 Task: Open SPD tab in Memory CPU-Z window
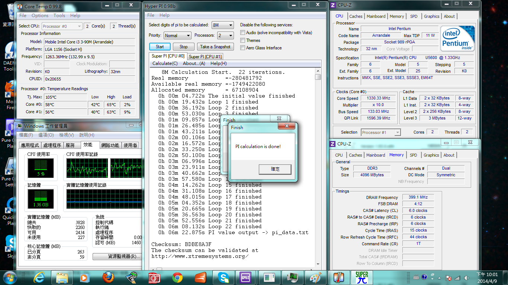413,155
